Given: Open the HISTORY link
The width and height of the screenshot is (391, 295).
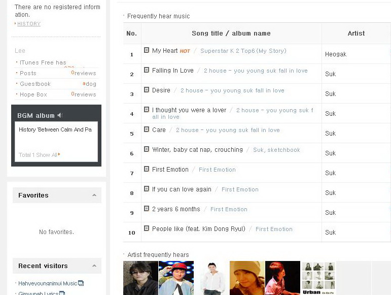Looking at the screenshot, I should 29,24.
